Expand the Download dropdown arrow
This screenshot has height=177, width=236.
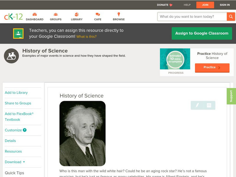(x=24, y=162)
